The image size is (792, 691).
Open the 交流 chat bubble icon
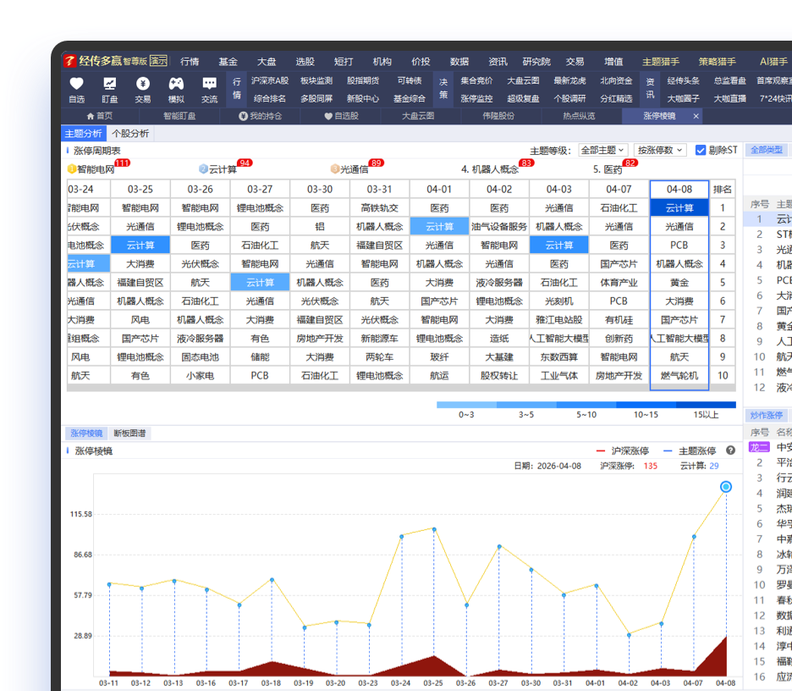click(209, 83)
